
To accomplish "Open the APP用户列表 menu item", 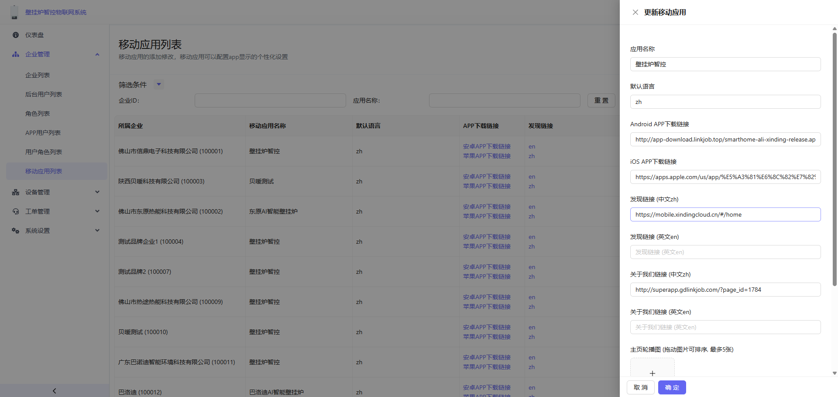I will pyautogui.click(x=43, y=133).
